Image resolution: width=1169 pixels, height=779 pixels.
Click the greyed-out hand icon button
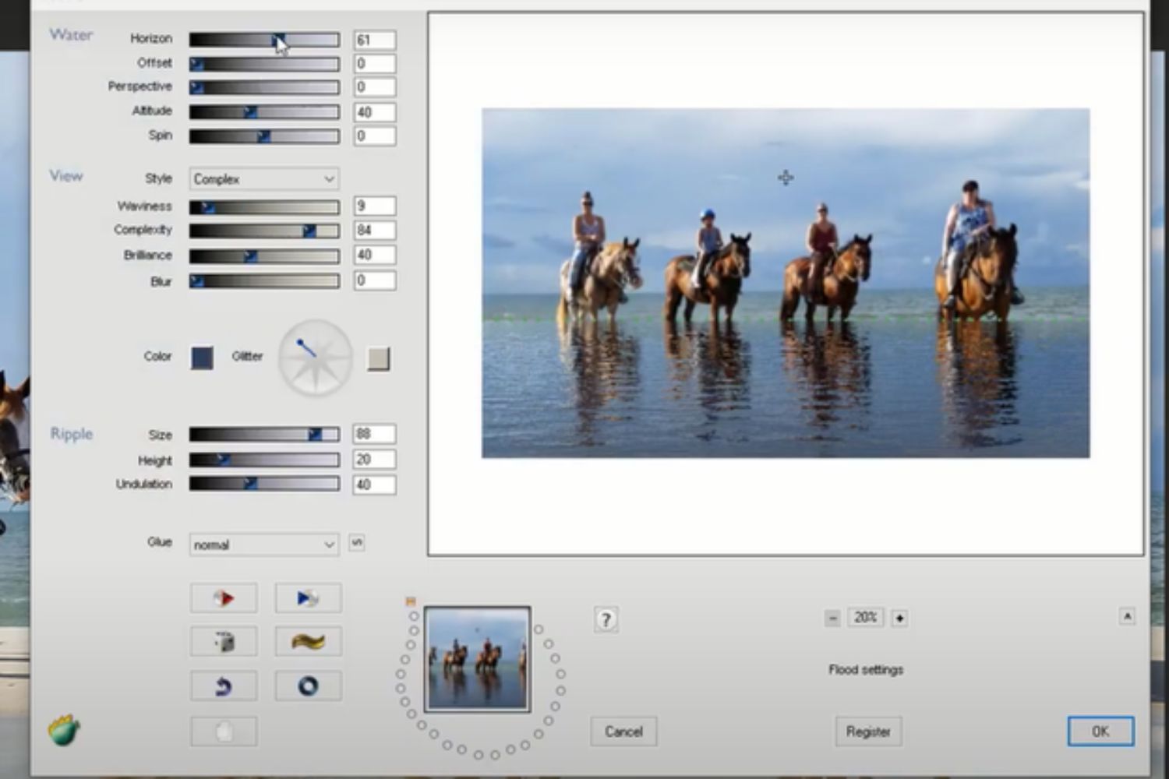pos(224,731)
